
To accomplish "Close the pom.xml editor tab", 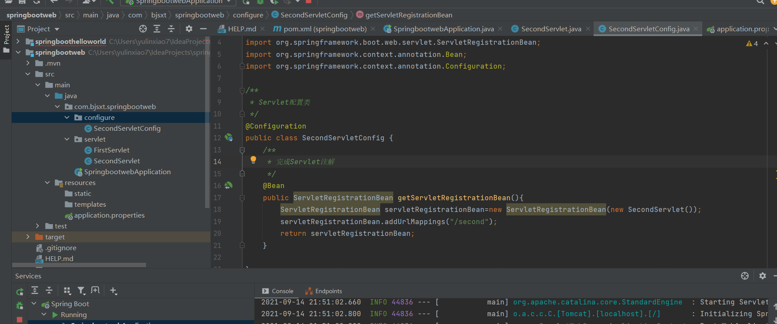I will coord(373,29).
